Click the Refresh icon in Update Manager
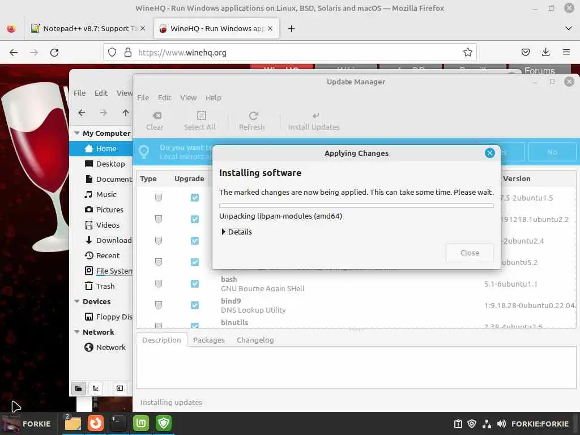Image resolution: width=580 pixels, height=435 pixels. [253, 116]
